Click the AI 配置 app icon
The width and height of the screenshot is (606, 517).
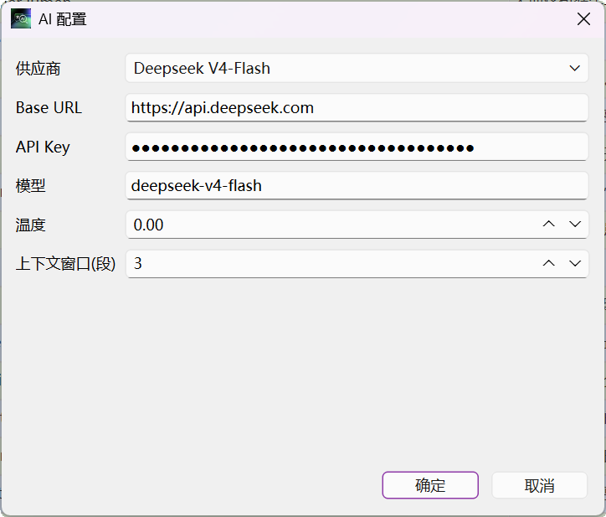point(21,18)
